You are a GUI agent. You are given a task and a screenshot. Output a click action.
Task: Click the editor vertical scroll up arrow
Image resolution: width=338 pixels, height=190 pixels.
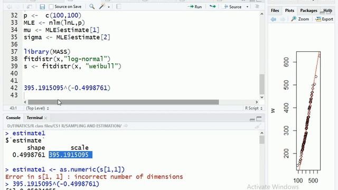[x=262, y=14]
